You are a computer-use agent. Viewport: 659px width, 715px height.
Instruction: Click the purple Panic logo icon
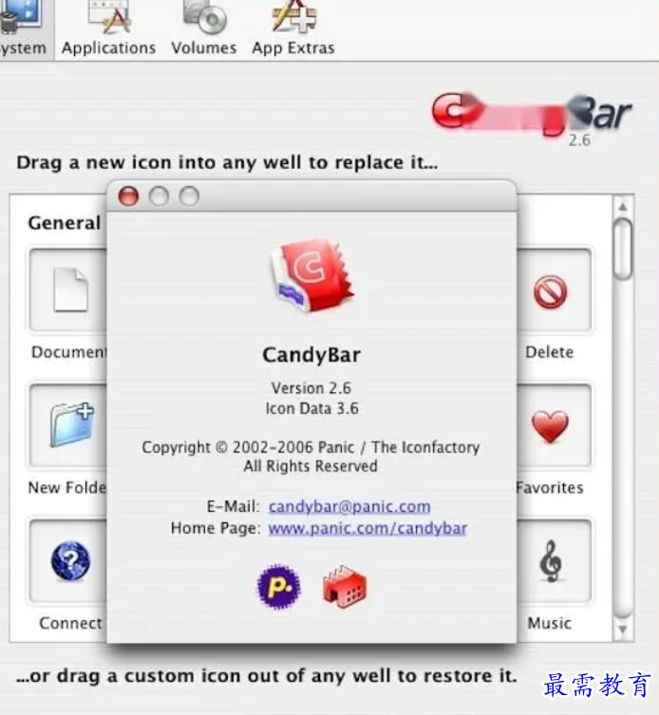278,587
